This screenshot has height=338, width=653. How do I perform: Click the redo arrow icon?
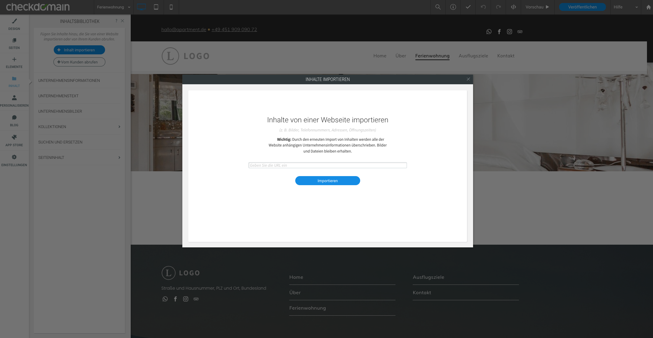pyautogui.click(x=498, y=7)
